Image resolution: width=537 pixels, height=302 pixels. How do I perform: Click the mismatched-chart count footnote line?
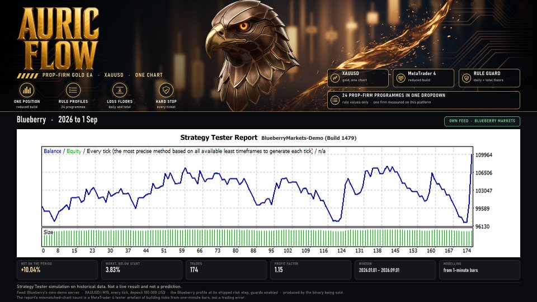pos(131,298)
